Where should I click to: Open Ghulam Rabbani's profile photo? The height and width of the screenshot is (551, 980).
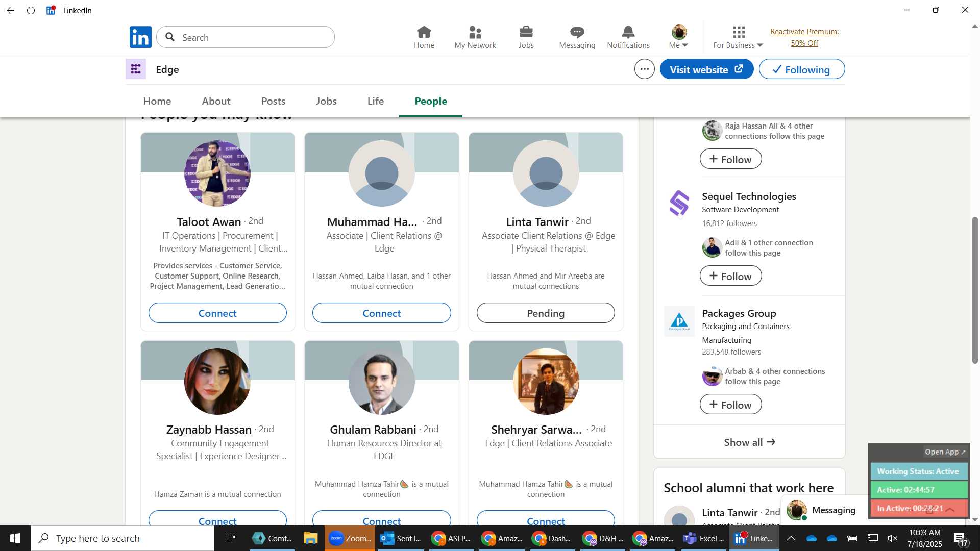(x=382, y=382)
